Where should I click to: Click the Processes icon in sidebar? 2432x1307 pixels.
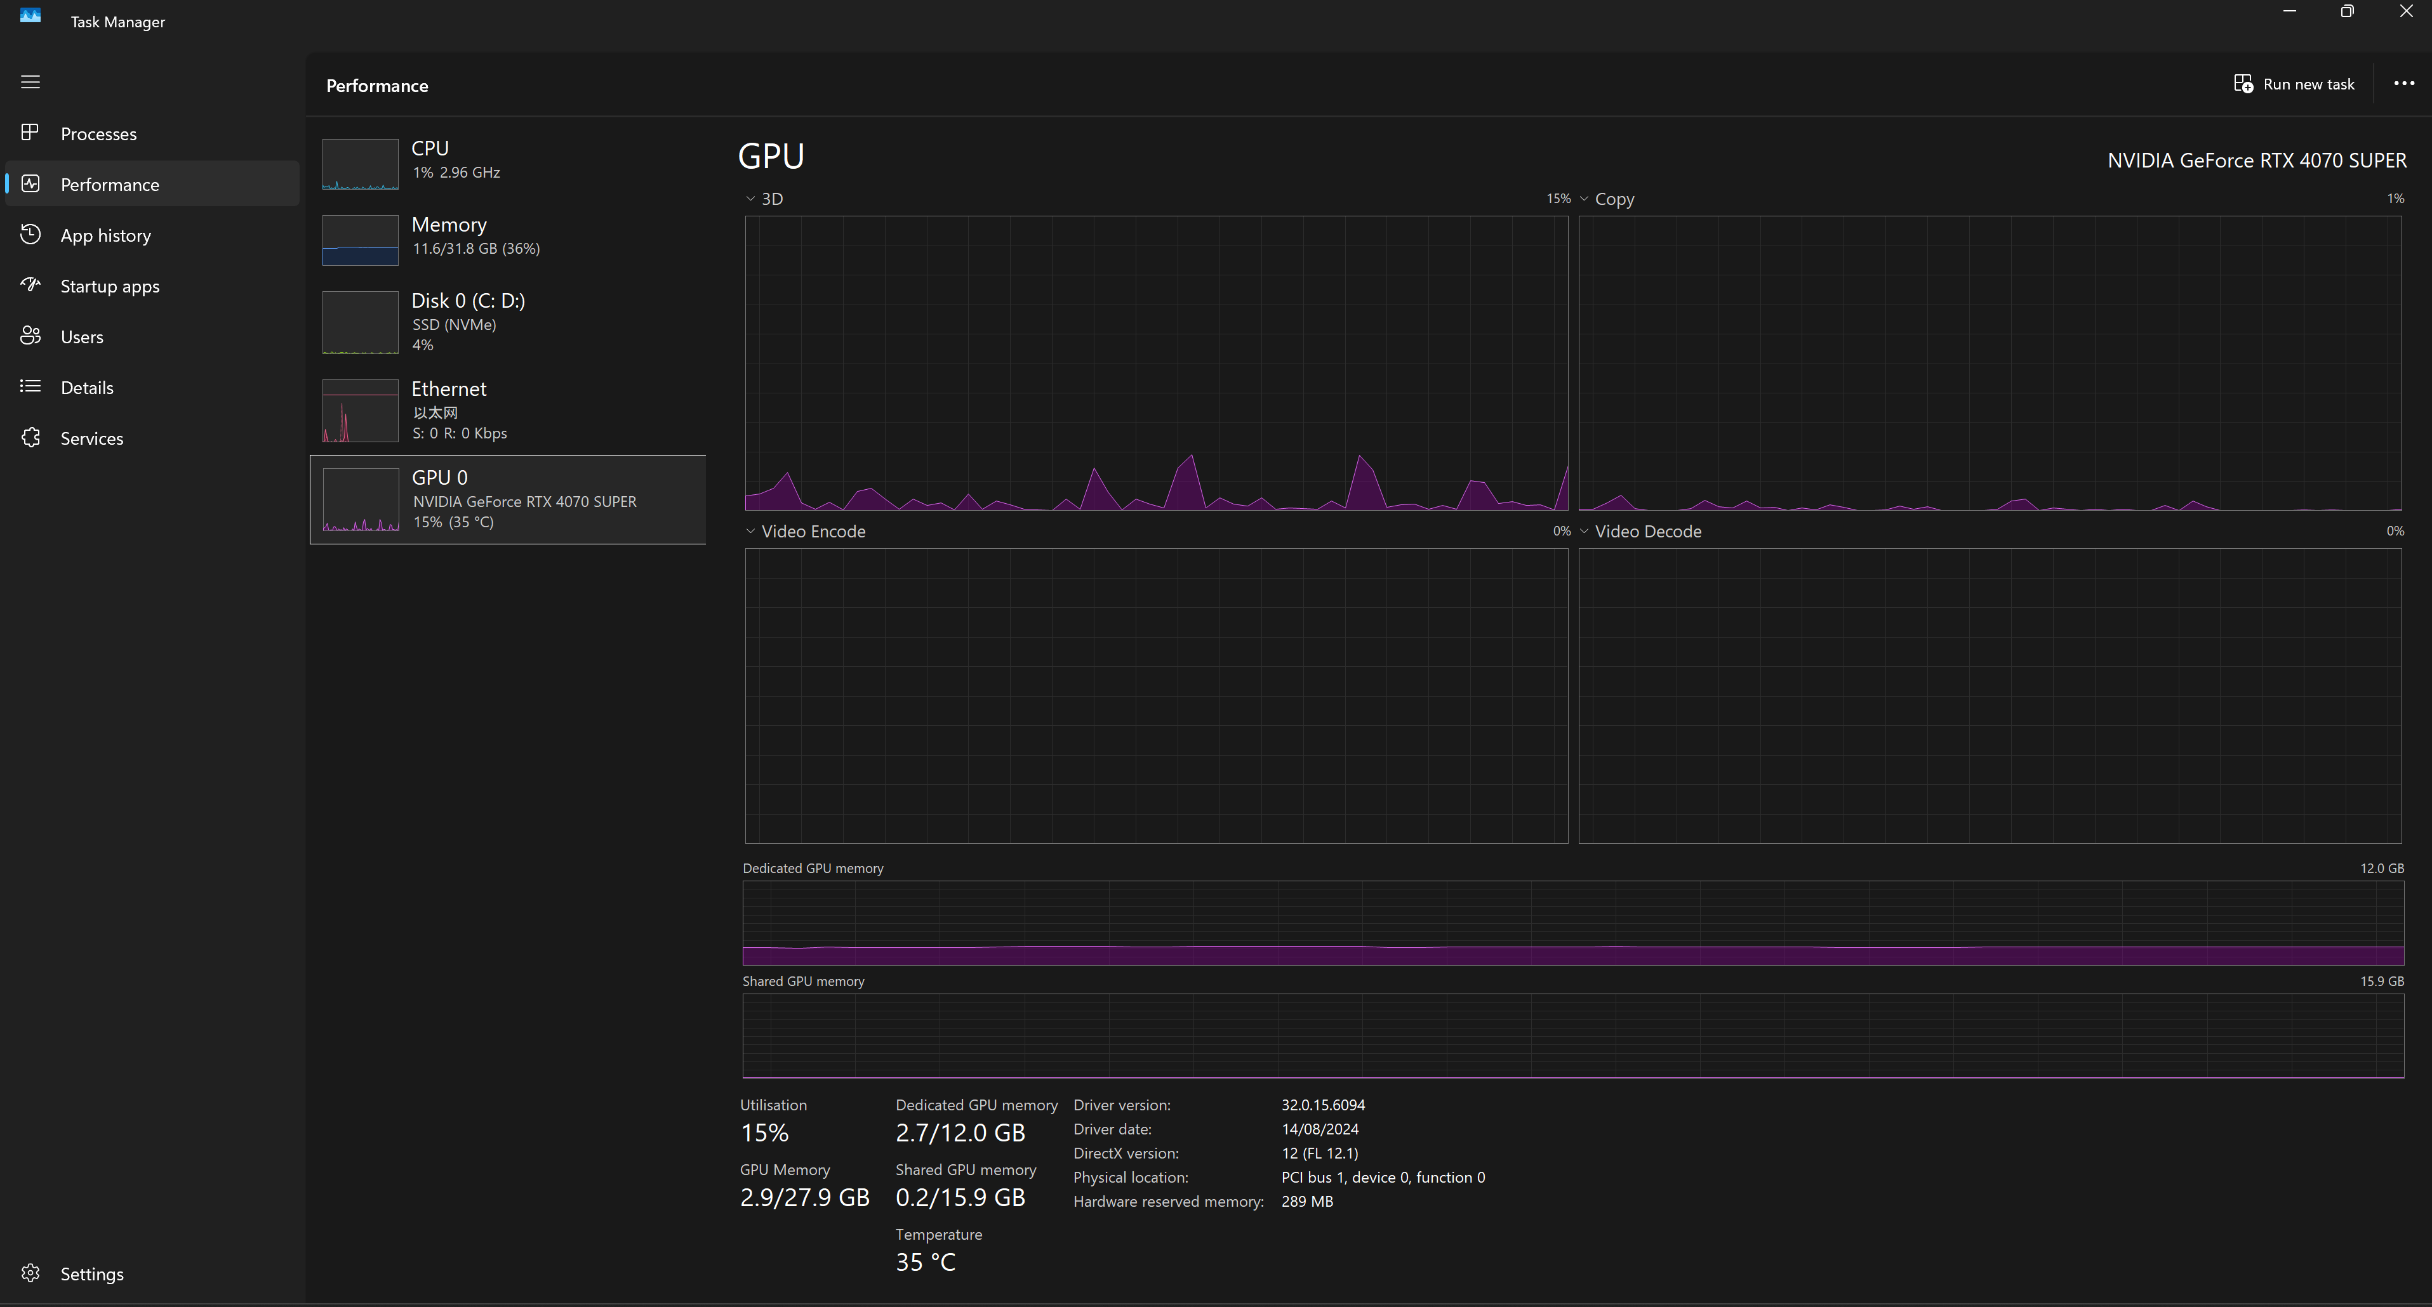point(30,133)
